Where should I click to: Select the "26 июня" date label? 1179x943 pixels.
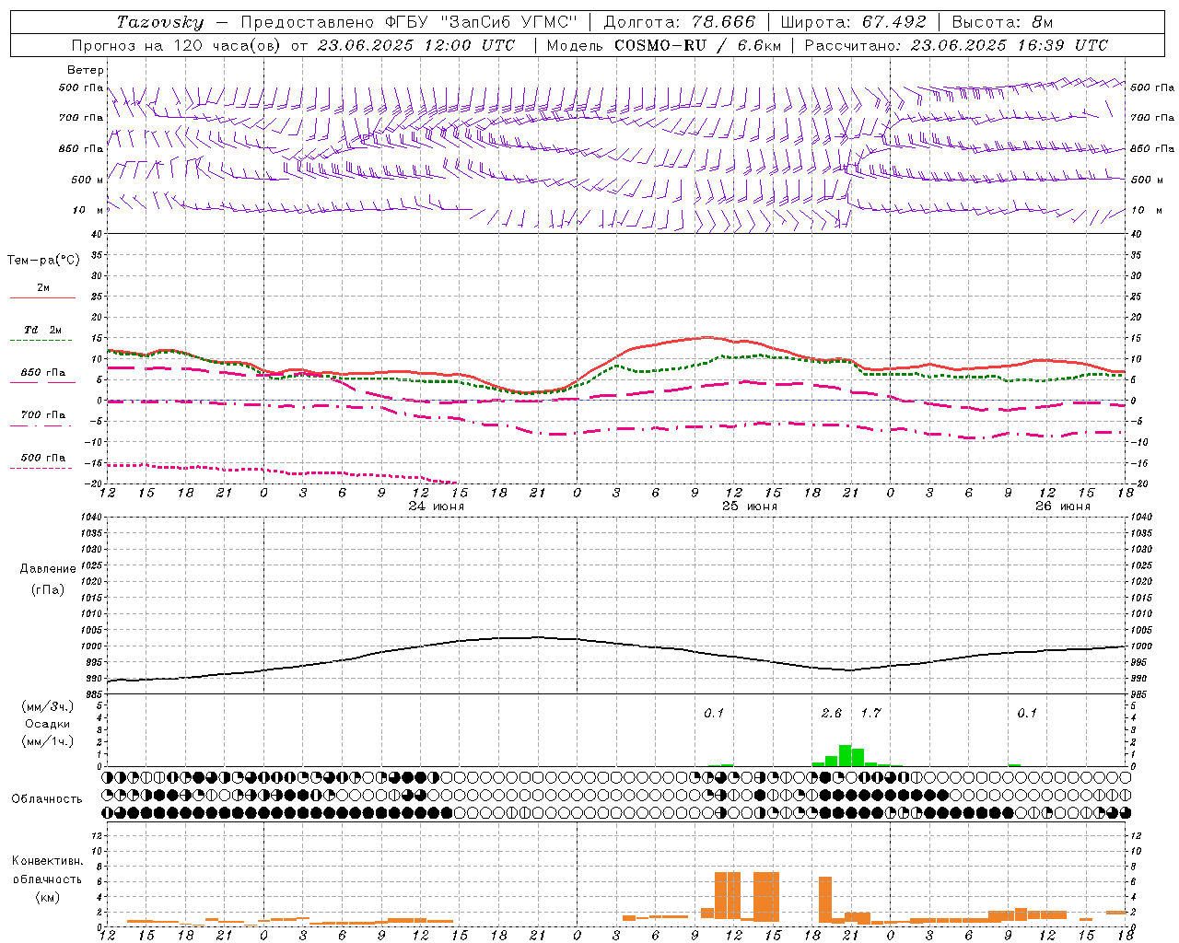[x=1063, y=506]
